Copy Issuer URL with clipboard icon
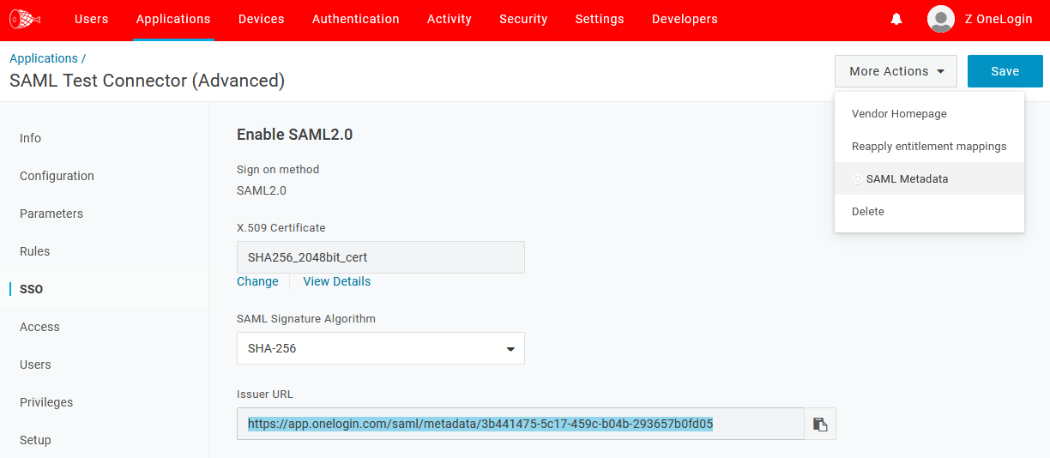The width and height of the screenshot is (1050, 458). pos(820,424)
